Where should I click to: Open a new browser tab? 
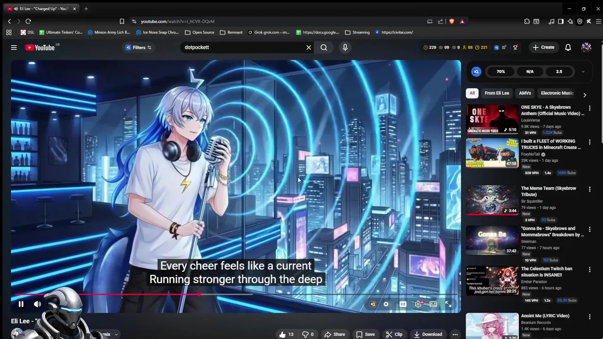[x=86, y=8]
